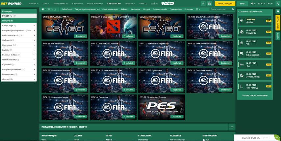Open the RU language dropdown

[270, 4]
